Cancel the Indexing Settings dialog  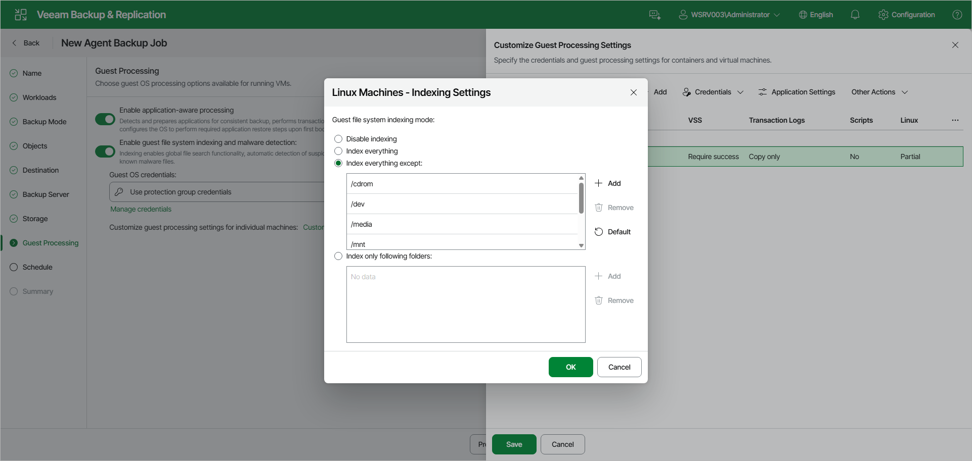point(620,367)
